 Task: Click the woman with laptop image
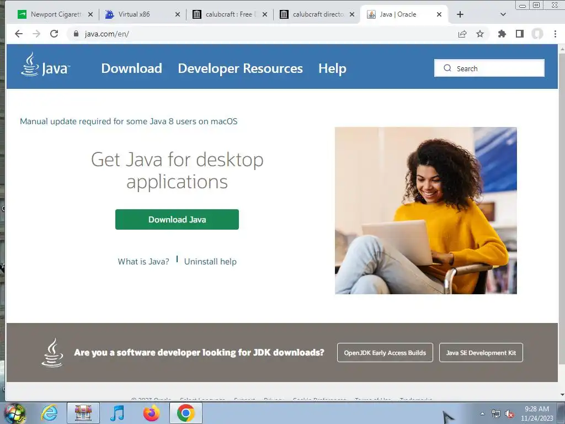pyautogui.click(x=426, y=210)
